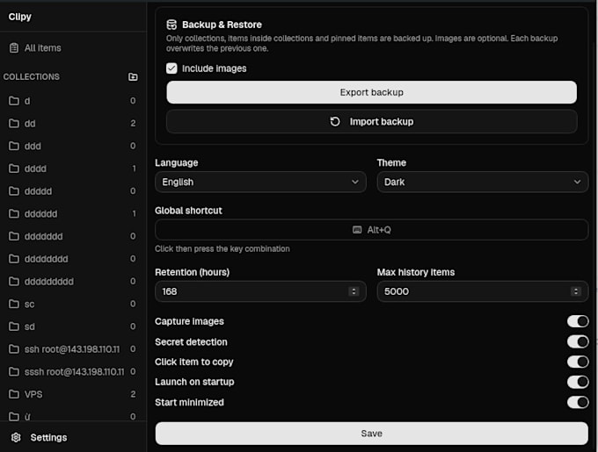598x452 pixels.
Task: Click the Clipy app title
Action: 20,17
